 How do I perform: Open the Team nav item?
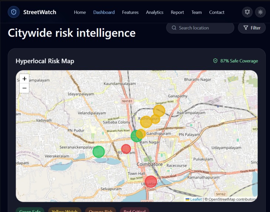pyautogui.click(x=196, y=12)
